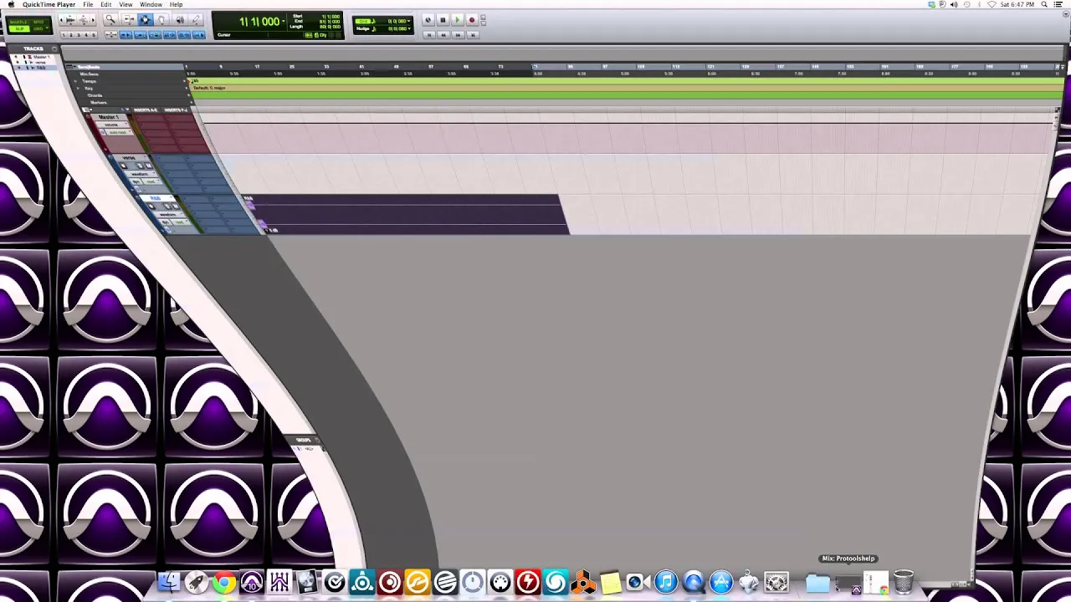Open QuickTime Player menu
The width and height of the screenshot is (1071, 602).
coord(49,4)
